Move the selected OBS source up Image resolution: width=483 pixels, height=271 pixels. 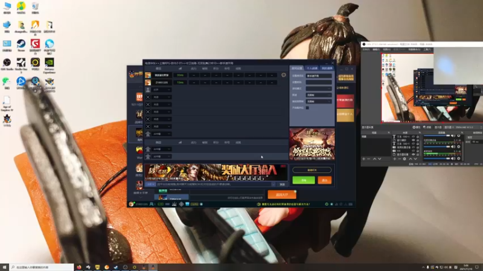click(411, 159)
